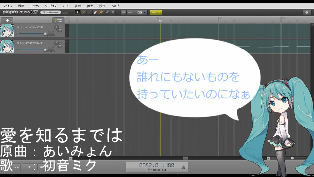Viewport: 314px width, 177px height.
Task: Open the 設定 menu
Action: pyautogui.click(x=102, y=6)
